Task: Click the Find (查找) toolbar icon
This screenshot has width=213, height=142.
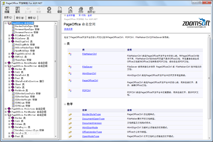Action: (18, 10)
